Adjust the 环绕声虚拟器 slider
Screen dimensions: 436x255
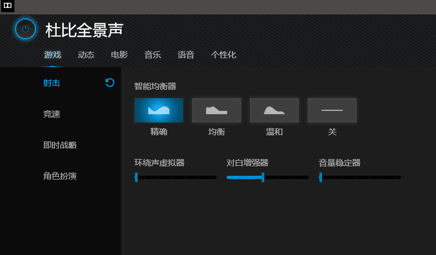(176, 177)
